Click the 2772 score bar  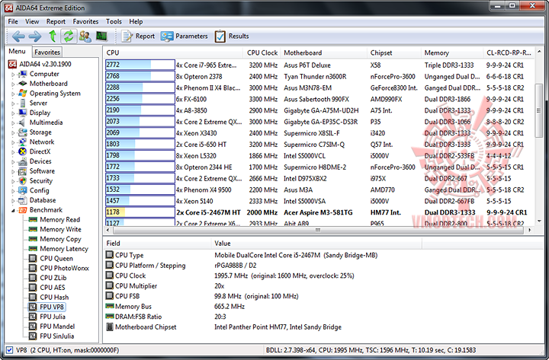click(x=140, y=65)
